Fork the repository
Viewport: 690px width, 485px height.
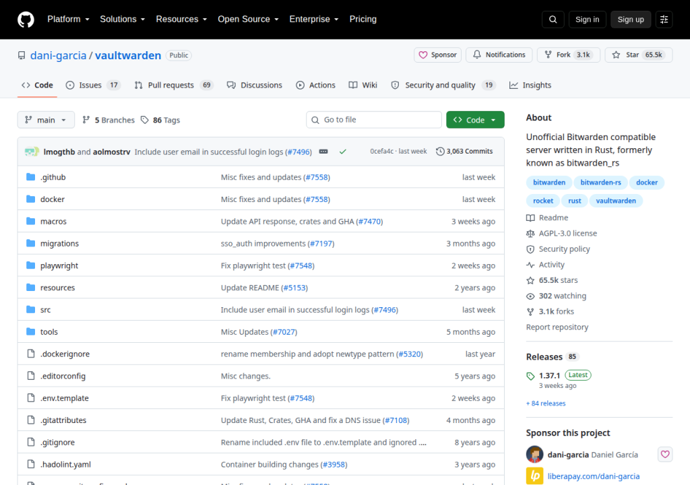(569, 55)
